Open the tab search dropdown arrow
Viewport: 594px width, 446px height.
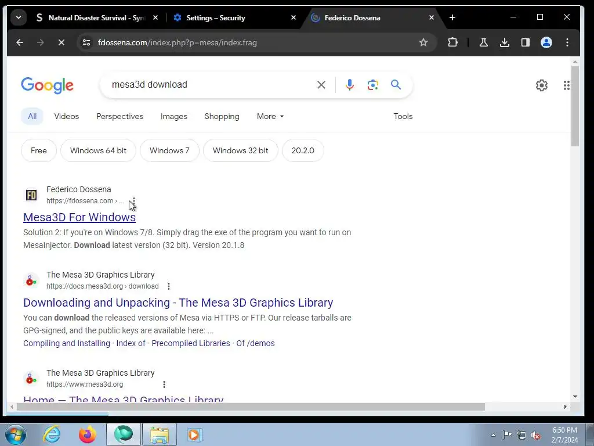tap(18, 17)
